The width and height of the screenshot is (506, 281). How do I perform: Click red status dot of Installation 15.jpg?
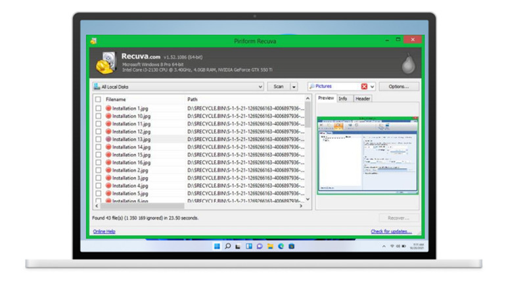[108, 155]
